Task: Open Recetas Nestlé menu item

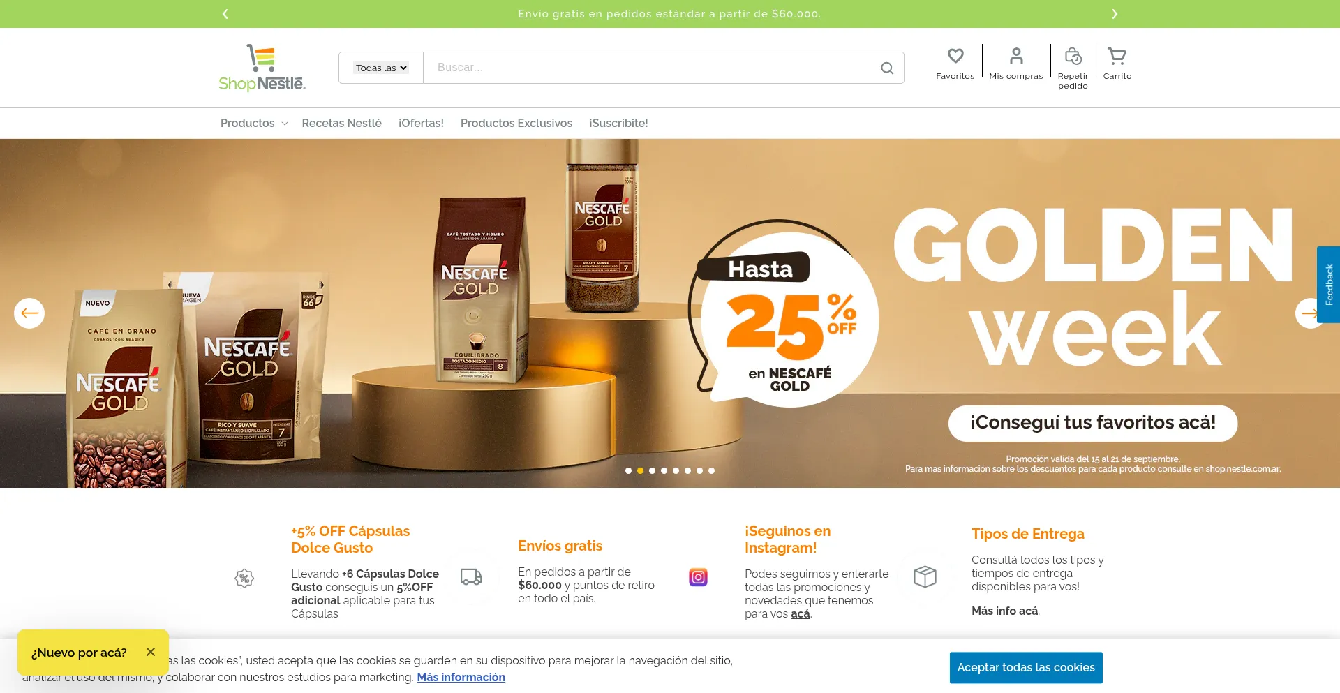Action: click(342, 123)
